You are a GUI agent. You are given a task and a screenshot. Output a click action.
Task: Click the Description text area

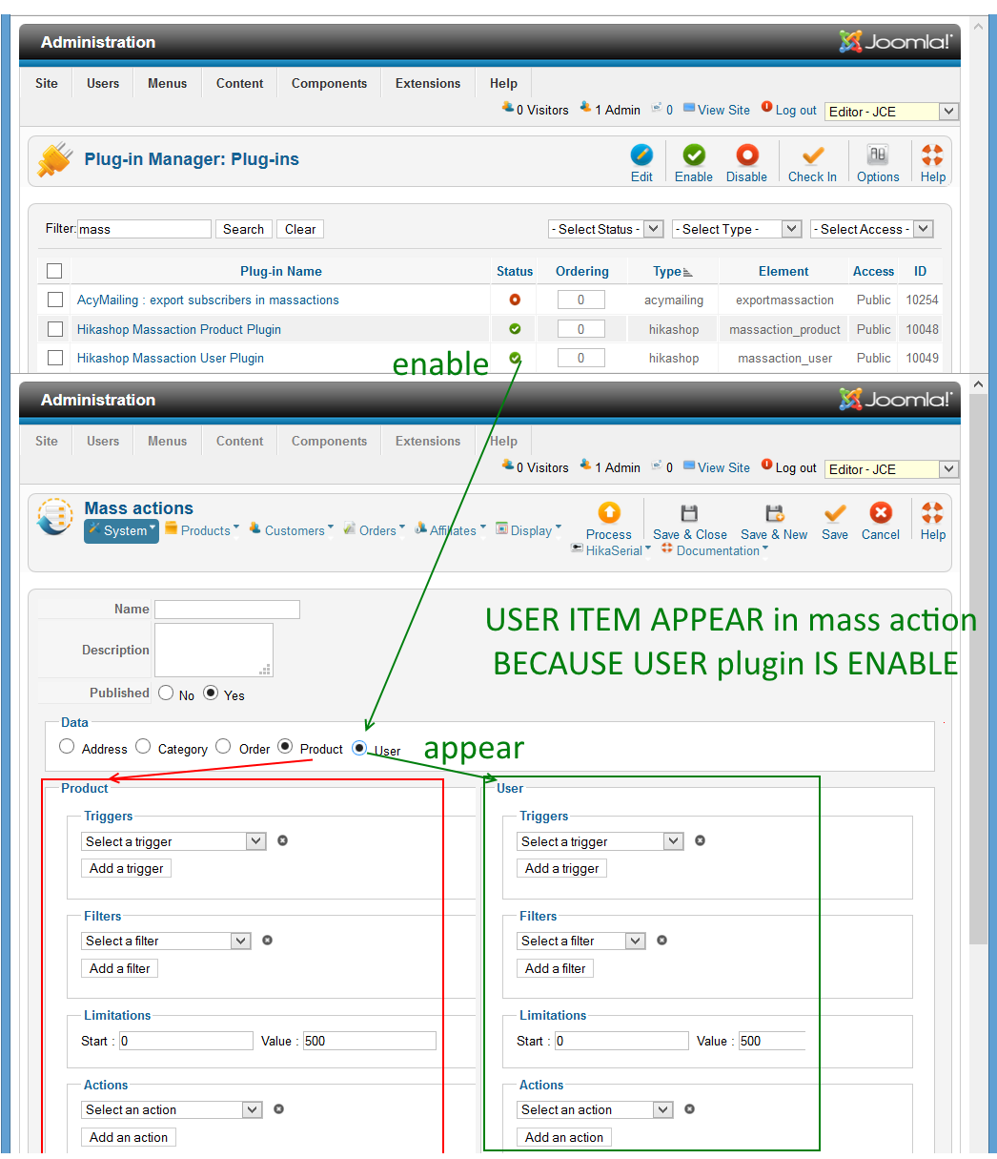coord(214,650)
